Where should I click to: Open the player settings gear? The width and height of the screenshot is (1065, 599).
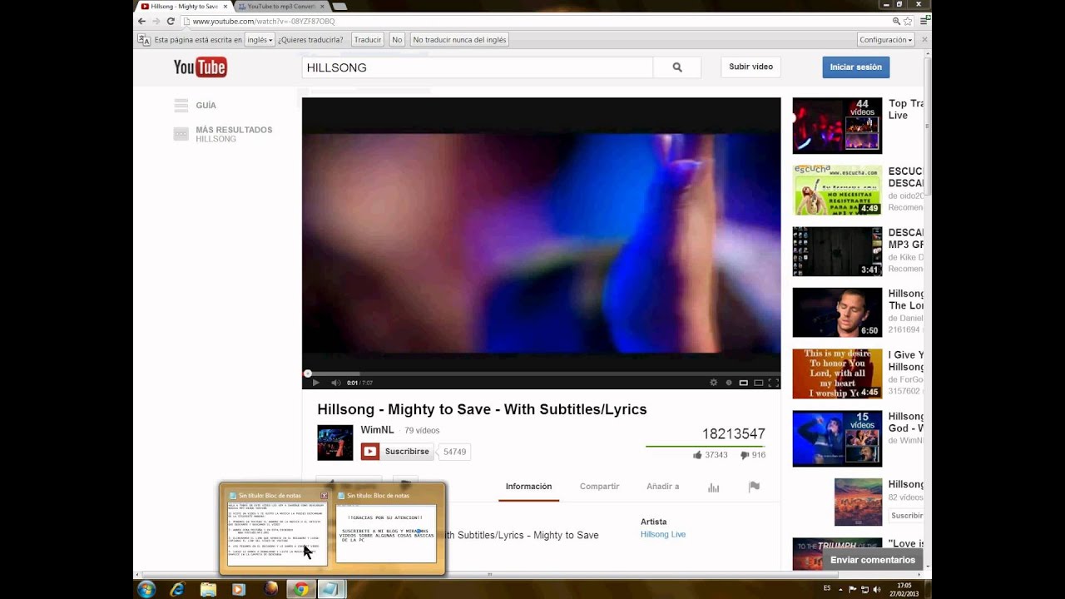[x=713, y=383]
